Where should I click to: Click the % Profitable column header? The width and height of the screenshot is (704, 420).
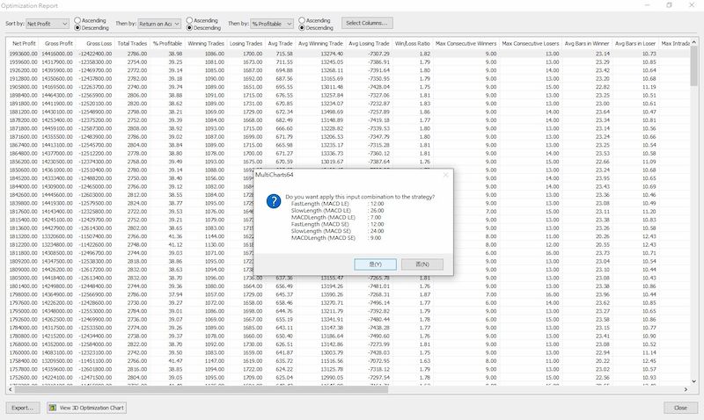click(166, 43)
